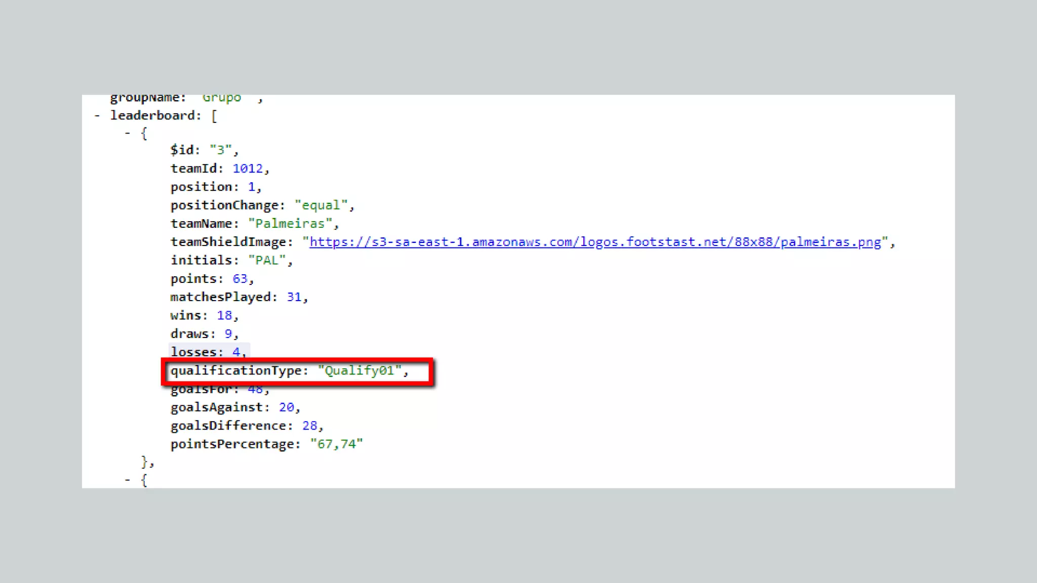The width and height of the screenshot is (1037, 583).
Task: Click the matchesPlayed value 31
Action: 294,297
